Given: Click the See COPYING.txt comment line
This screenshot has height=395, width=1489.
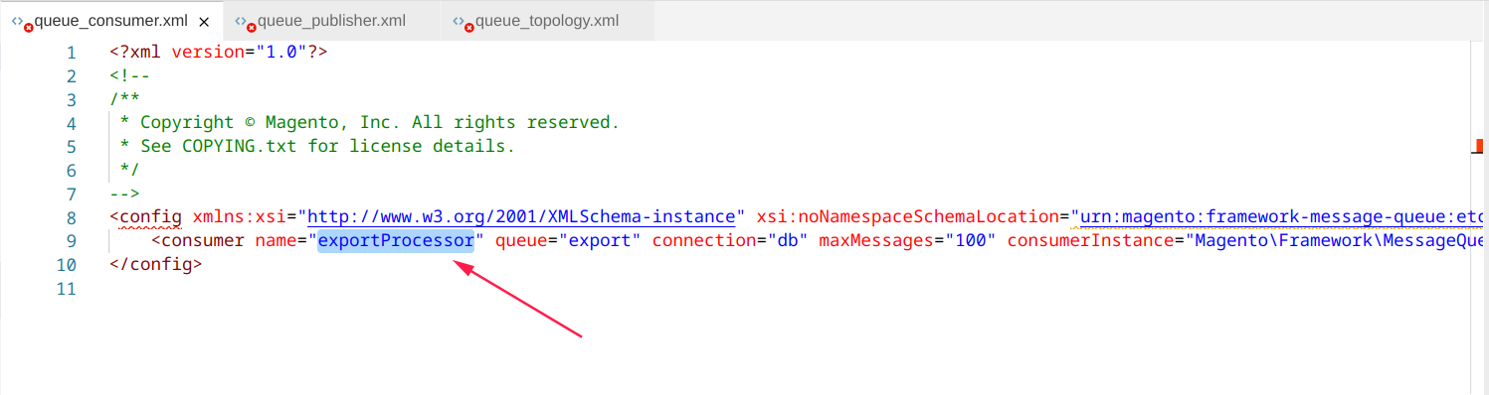Looking at the screenshot, I should [x=317, y=146].
